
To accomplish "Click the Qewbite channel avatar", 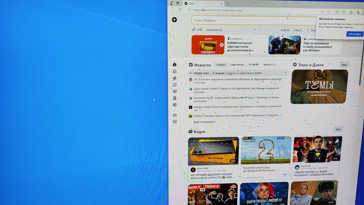I will pyautogui.click(x=297, y=167).
